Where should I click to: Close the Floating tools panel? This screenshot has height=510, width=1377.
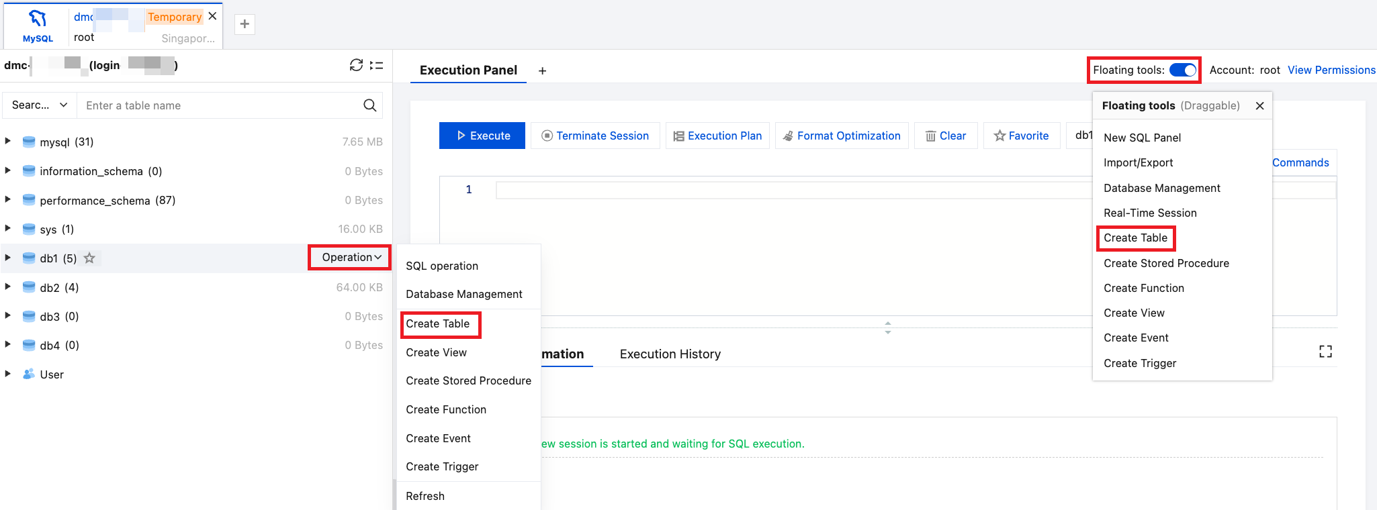tap(1259, 106)
